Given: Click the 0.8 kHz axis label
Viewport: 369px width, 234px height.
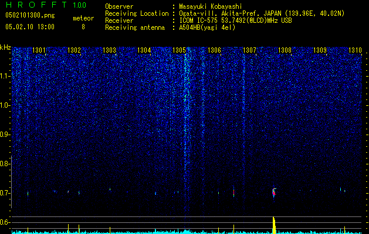Looking at the screenshot, I should pyautogui.click(x=5, y=164).
